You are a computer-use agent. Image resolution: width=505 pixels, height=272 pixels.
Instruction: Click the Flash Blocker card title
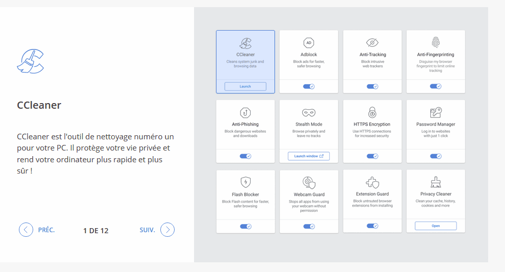click(246, 194)
